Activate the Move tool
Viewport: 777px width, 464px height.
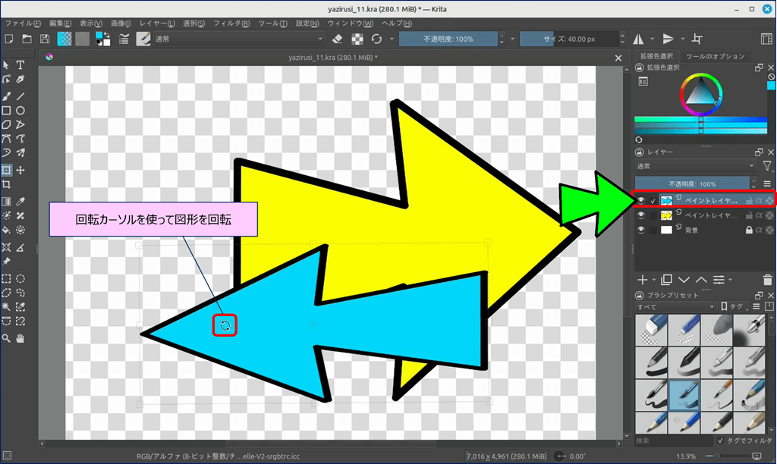click(x=20, y=170)
